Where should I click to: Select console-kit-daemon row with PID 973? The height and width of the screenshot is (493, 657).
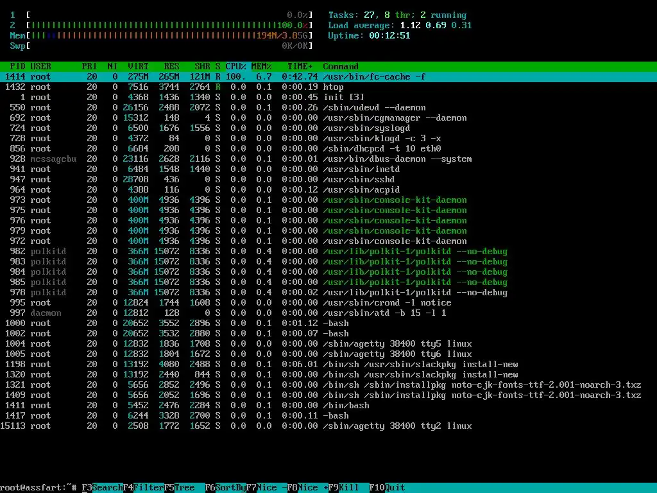click(x=328, y=200)
